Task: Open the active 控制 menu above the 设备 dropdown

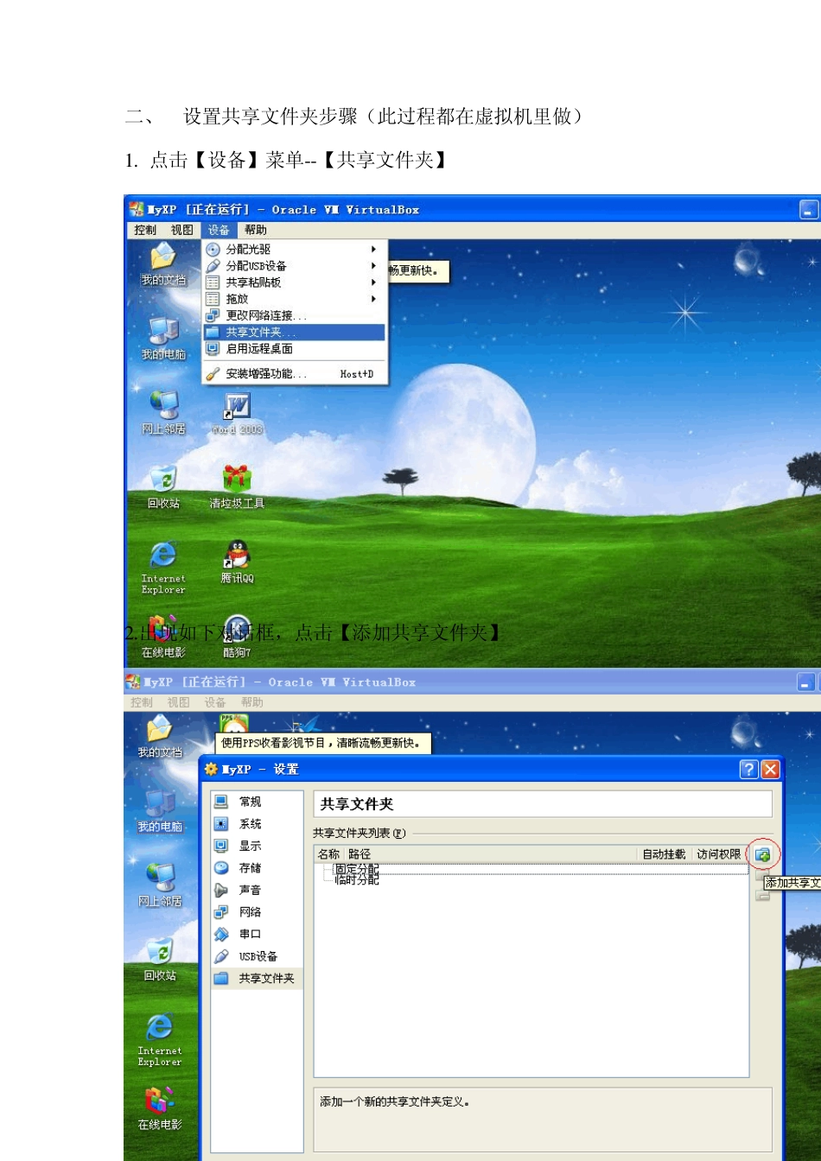Action: [145, 230]
